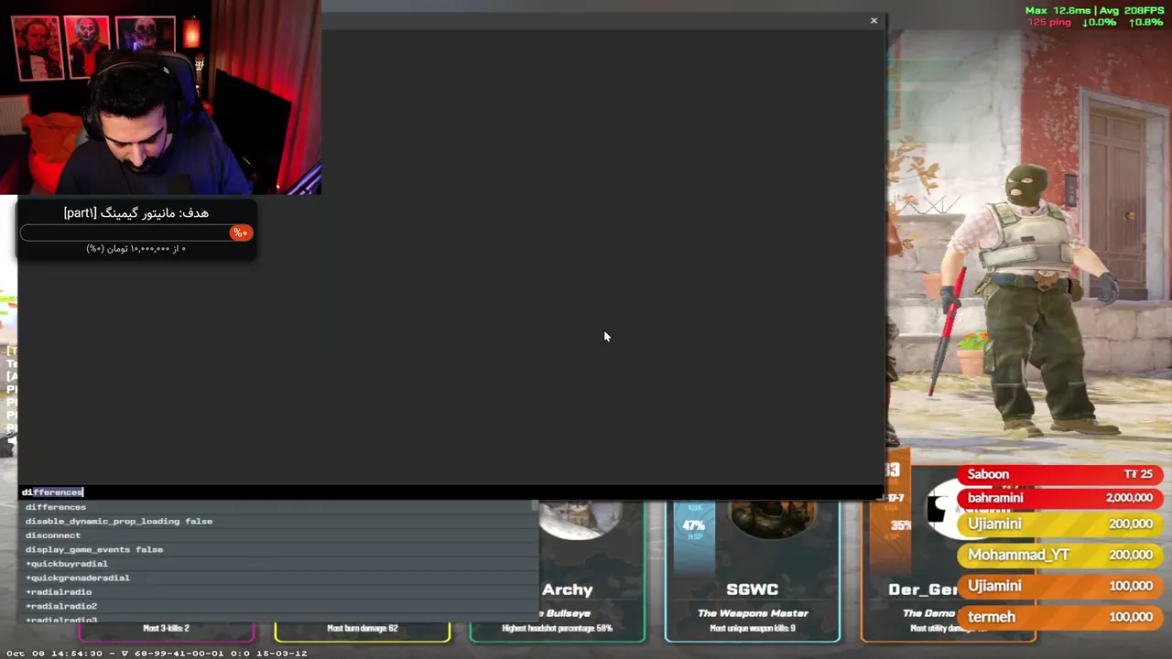Select the bahramini 2,000,000 donor entry
Image resolution: width=1172 pixels, height=659 pixels.
1060,498
